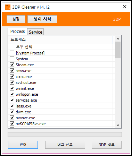Uncheck the lsass.exe checkbox
Viewport: 132px width, 156px height.
12,106
